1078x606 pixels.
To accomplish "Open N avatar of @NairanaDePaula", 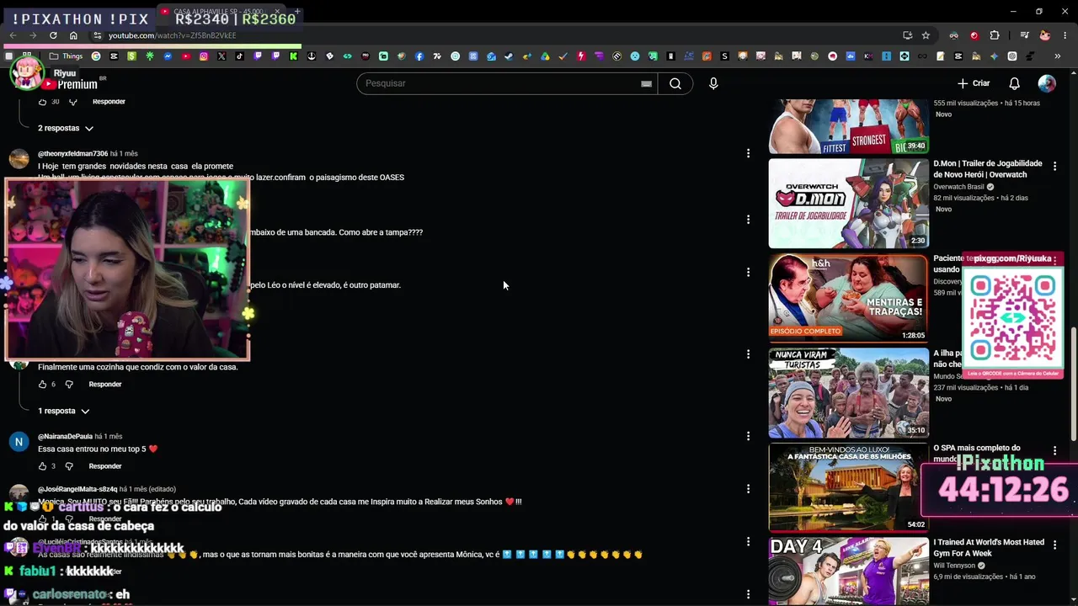I will pyautogui.click(x=19, y=442).
